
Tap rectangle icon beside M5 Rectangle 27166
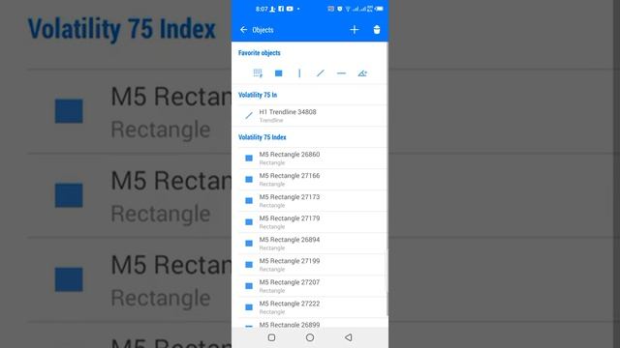pos(249,180)
